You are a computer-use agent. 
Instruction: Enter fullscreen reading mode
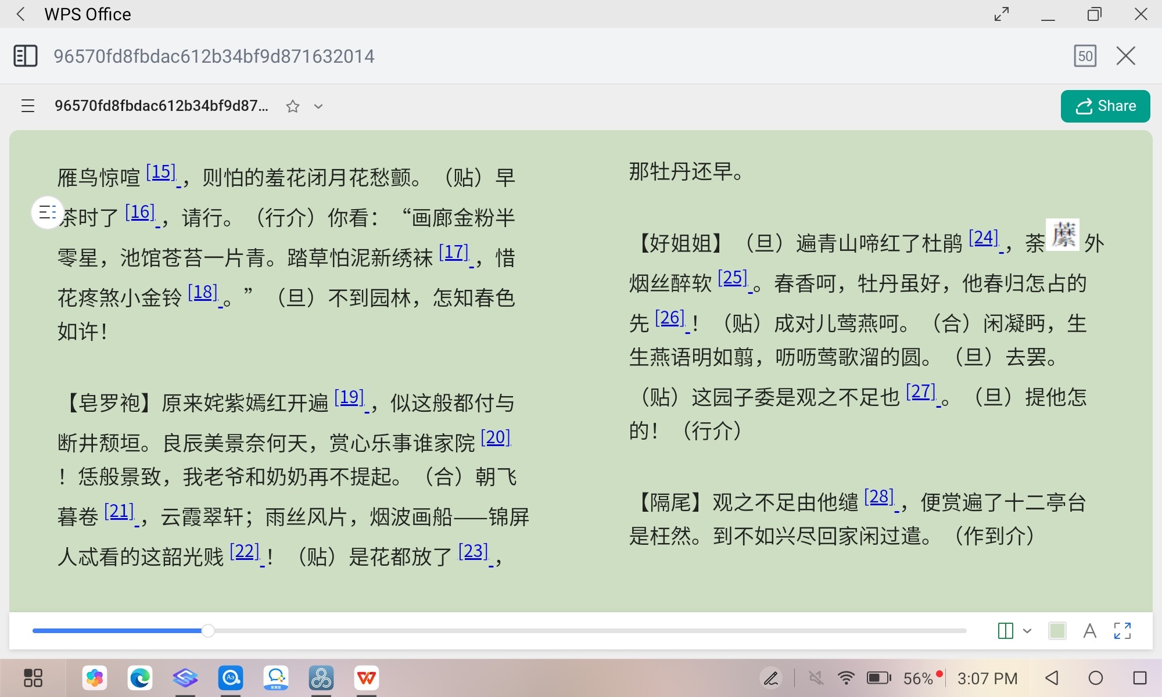(x=1122, y=631)
